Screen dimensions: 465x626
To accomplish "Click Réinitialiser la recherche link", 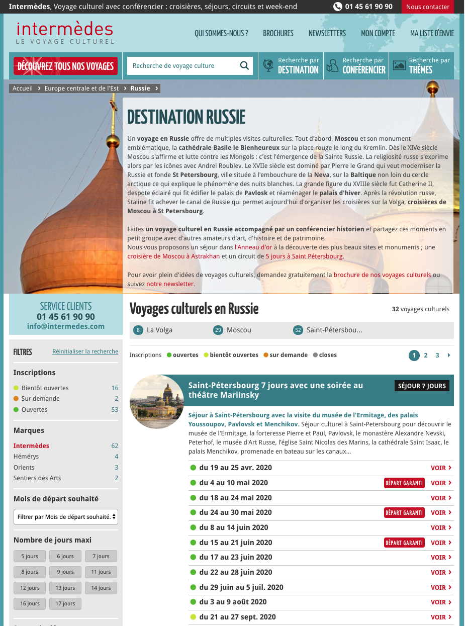I will tap(85, 351).
